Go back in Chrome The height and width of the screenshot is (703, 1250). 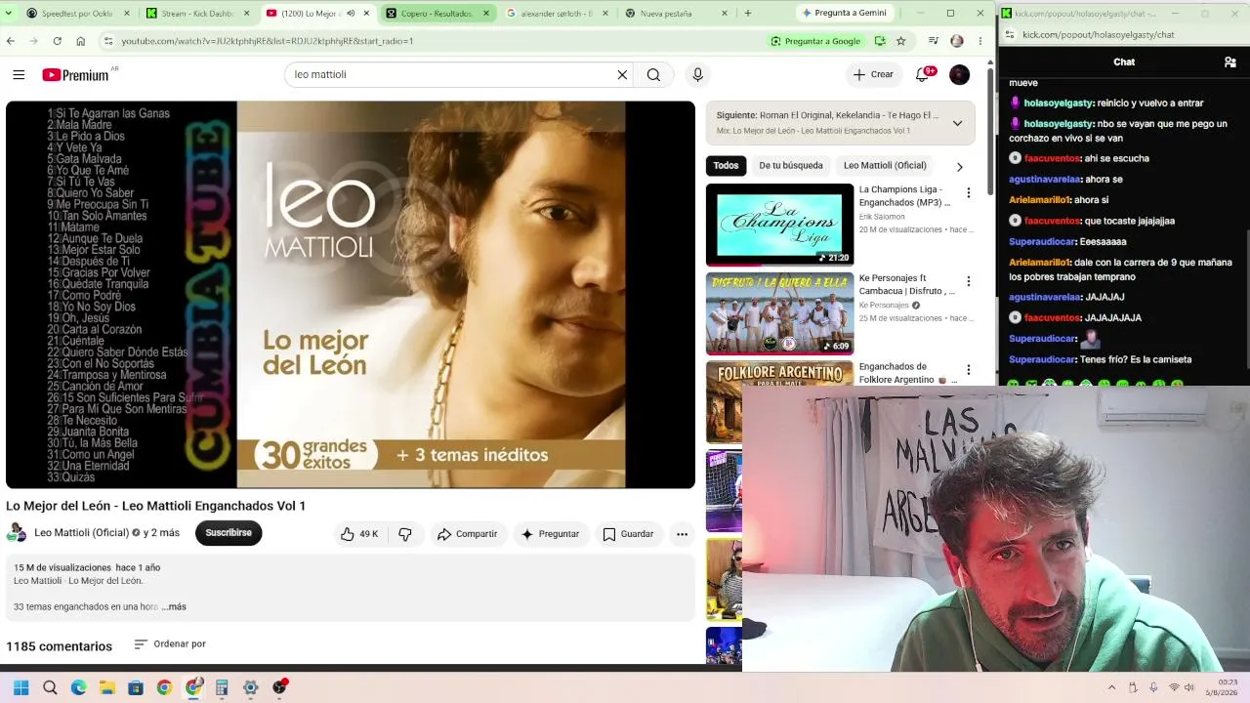pos(11,41)
